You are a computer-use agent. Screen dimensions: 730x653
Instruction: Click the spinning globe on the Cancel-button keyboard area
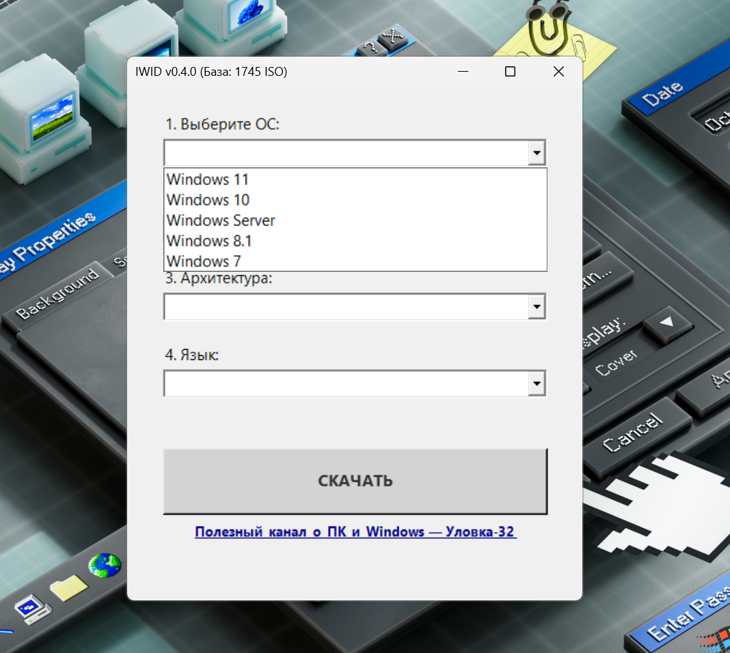(x=105, y=565)
